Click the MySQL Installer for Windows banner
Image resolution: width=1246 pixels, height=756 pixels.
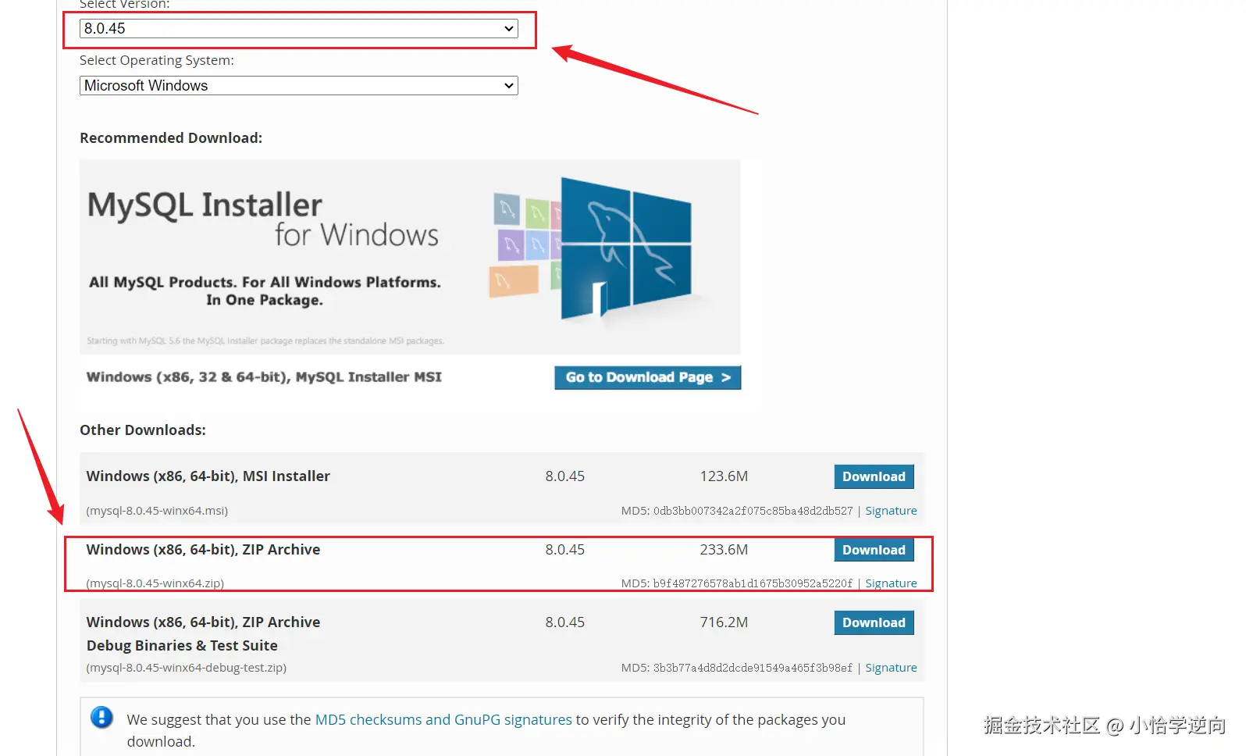click(410, 257)
